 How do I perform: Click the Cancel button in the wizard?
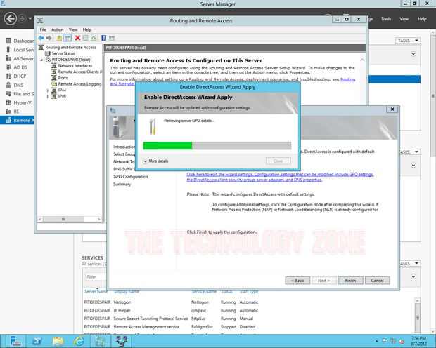[x=378, y=280]
